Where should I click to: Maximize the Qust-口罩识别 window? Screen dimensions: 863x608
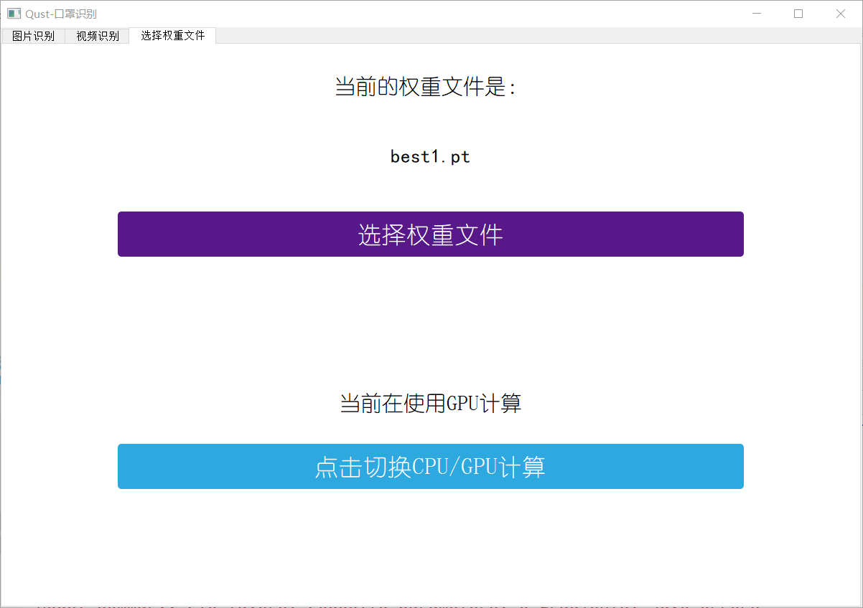(x=798, y=14)
